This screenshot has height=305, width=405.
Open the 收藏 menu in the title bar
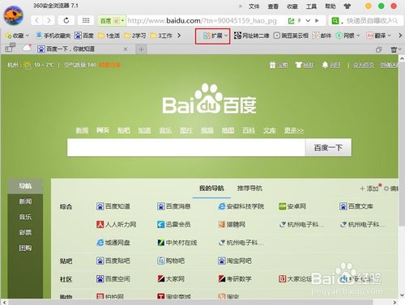(292, 6)
